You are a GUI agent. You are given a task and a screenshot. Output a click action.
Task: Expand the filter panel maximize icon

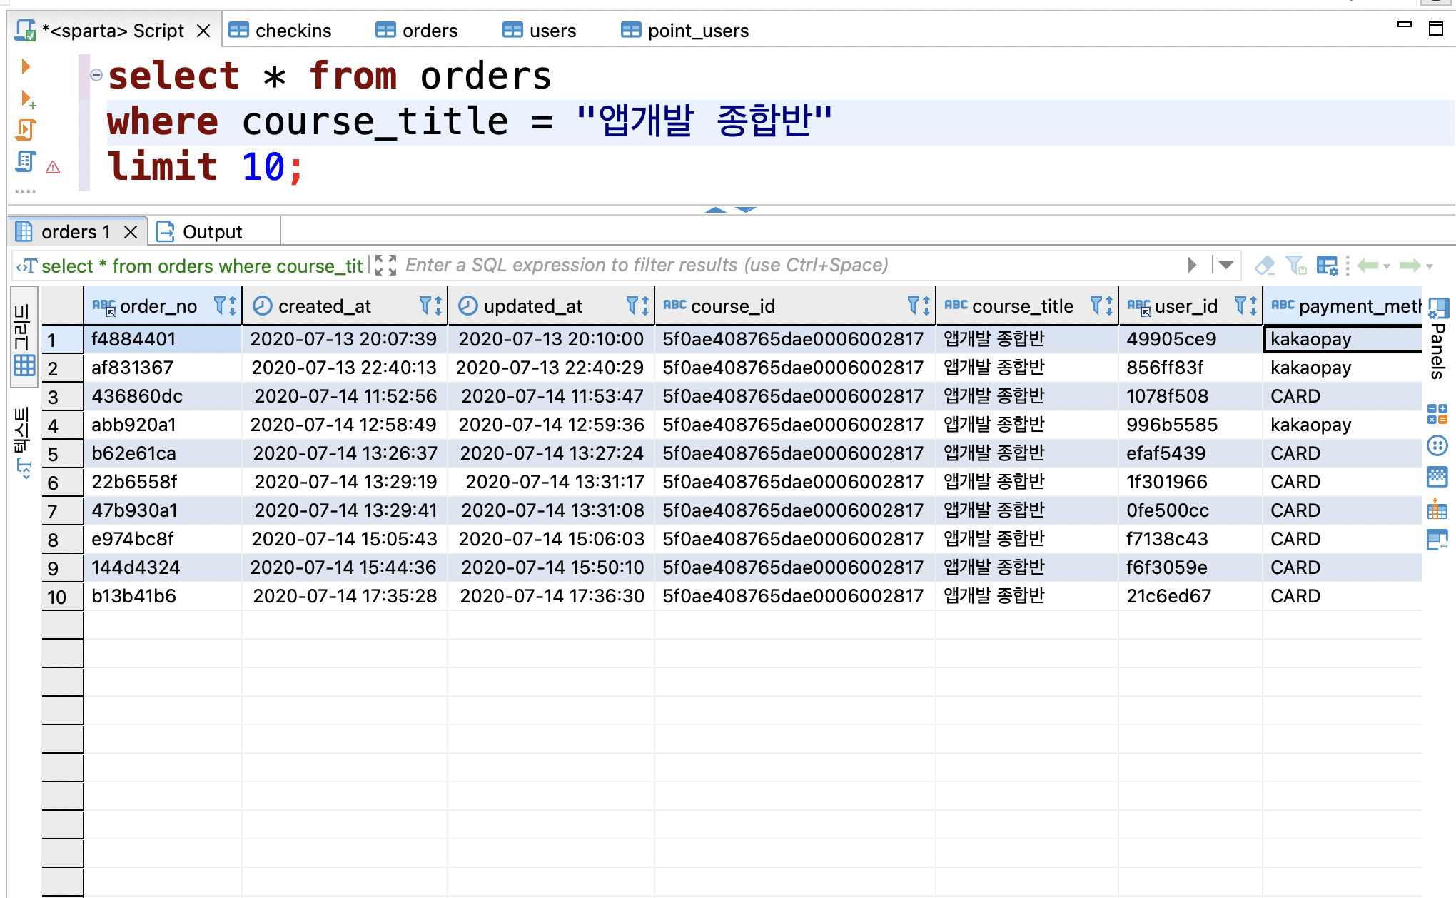tap(385, 265)
